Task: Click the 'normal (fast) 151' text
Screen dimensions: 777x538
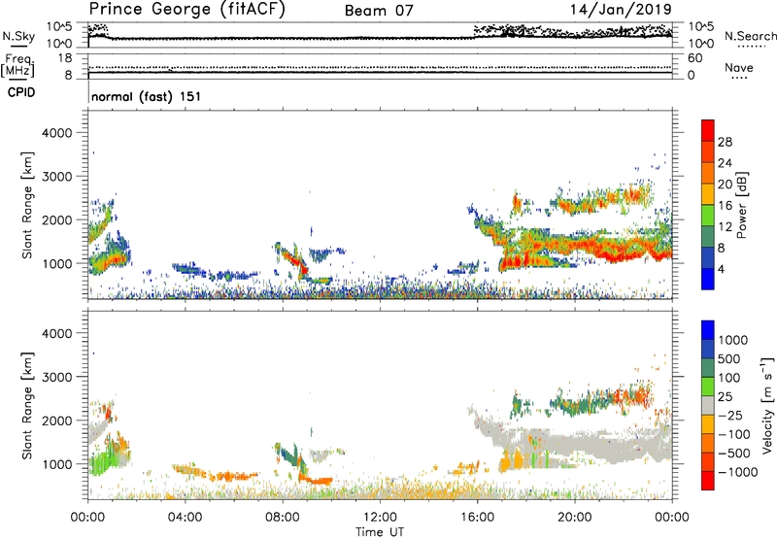Action: 147,96
